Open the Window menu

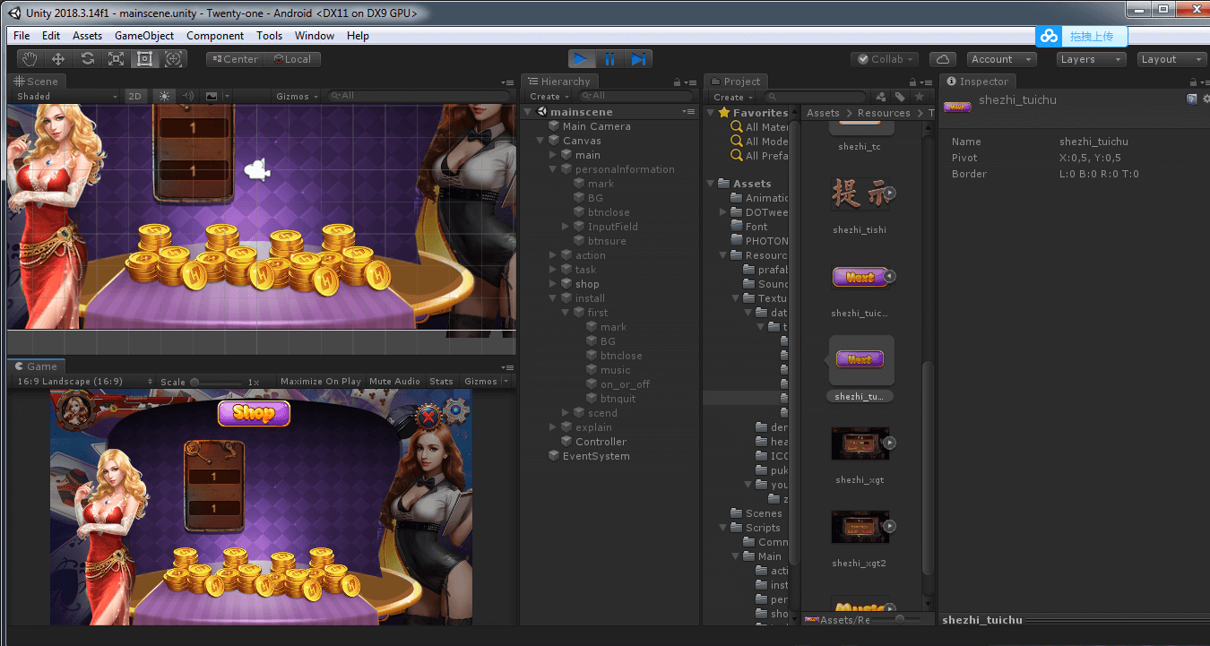[x=315, y=36]
